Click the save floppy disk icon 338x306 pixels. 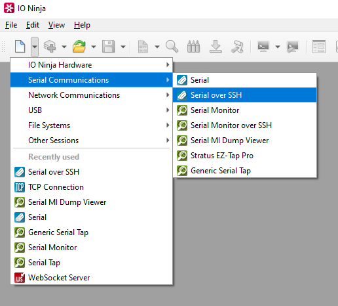click(109, 47)
